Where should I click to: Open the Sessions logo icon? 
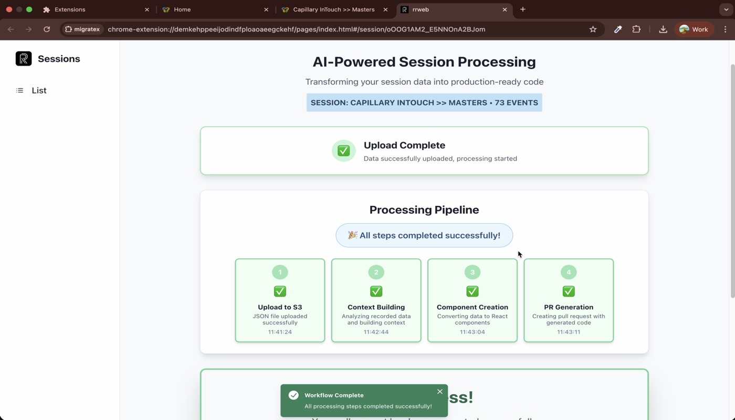click(x=24, y=59)
